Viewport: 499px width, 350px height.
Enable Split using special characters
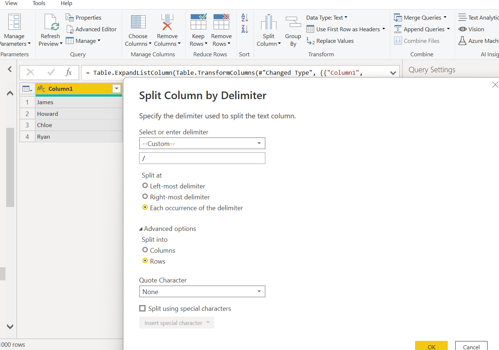click(142, 308)
